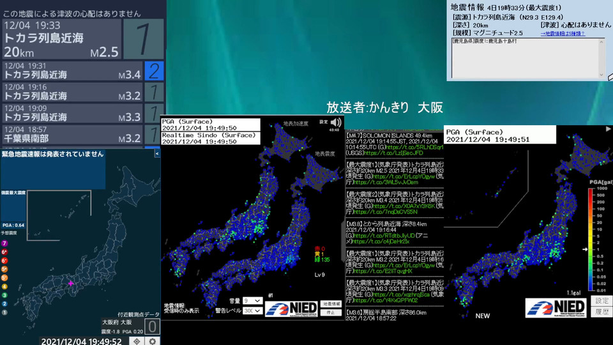The height and width of the screenshot is (345, 613).
Task: Click the 放送者:かんきり 大阪 caption
Action: pyautogui.click(x=384, y=107)
